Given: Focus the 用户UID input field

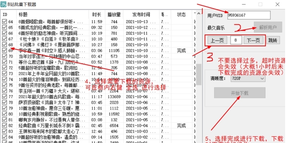Looking at the screenshot, I should 249,15.
